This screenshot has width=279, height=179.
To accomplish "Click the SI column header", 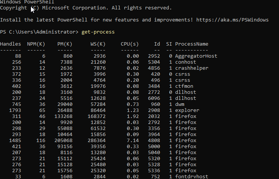I will 169,44.
